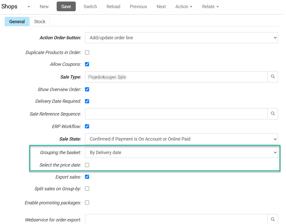The image size is (286, 224).
Task: Open the Relate menu
Action: [x=210, y=7]
